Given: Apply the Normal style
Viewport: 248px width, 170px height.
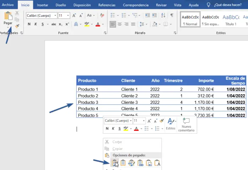Looking at the screenshot, I should tap(190, 20).
